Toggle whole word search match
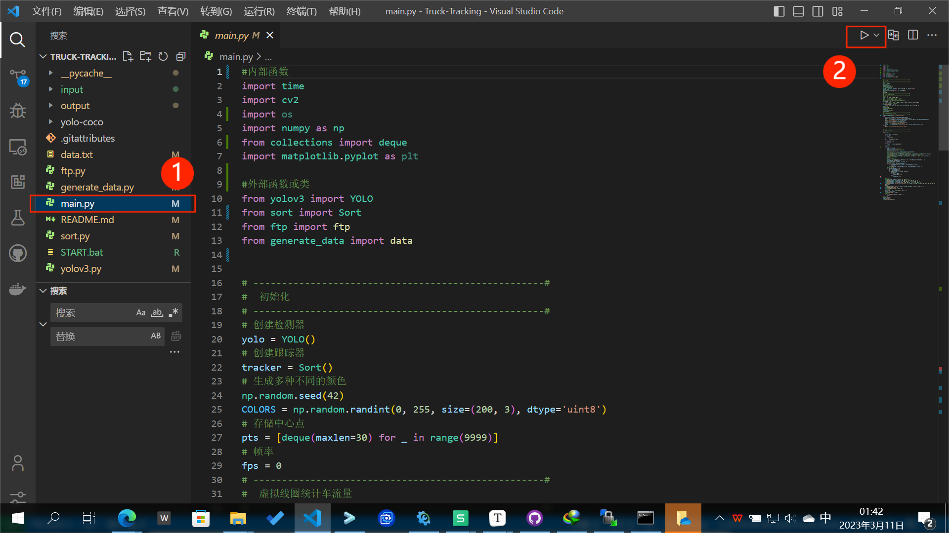The image size is (949, 533). click(x=157, y=312)
